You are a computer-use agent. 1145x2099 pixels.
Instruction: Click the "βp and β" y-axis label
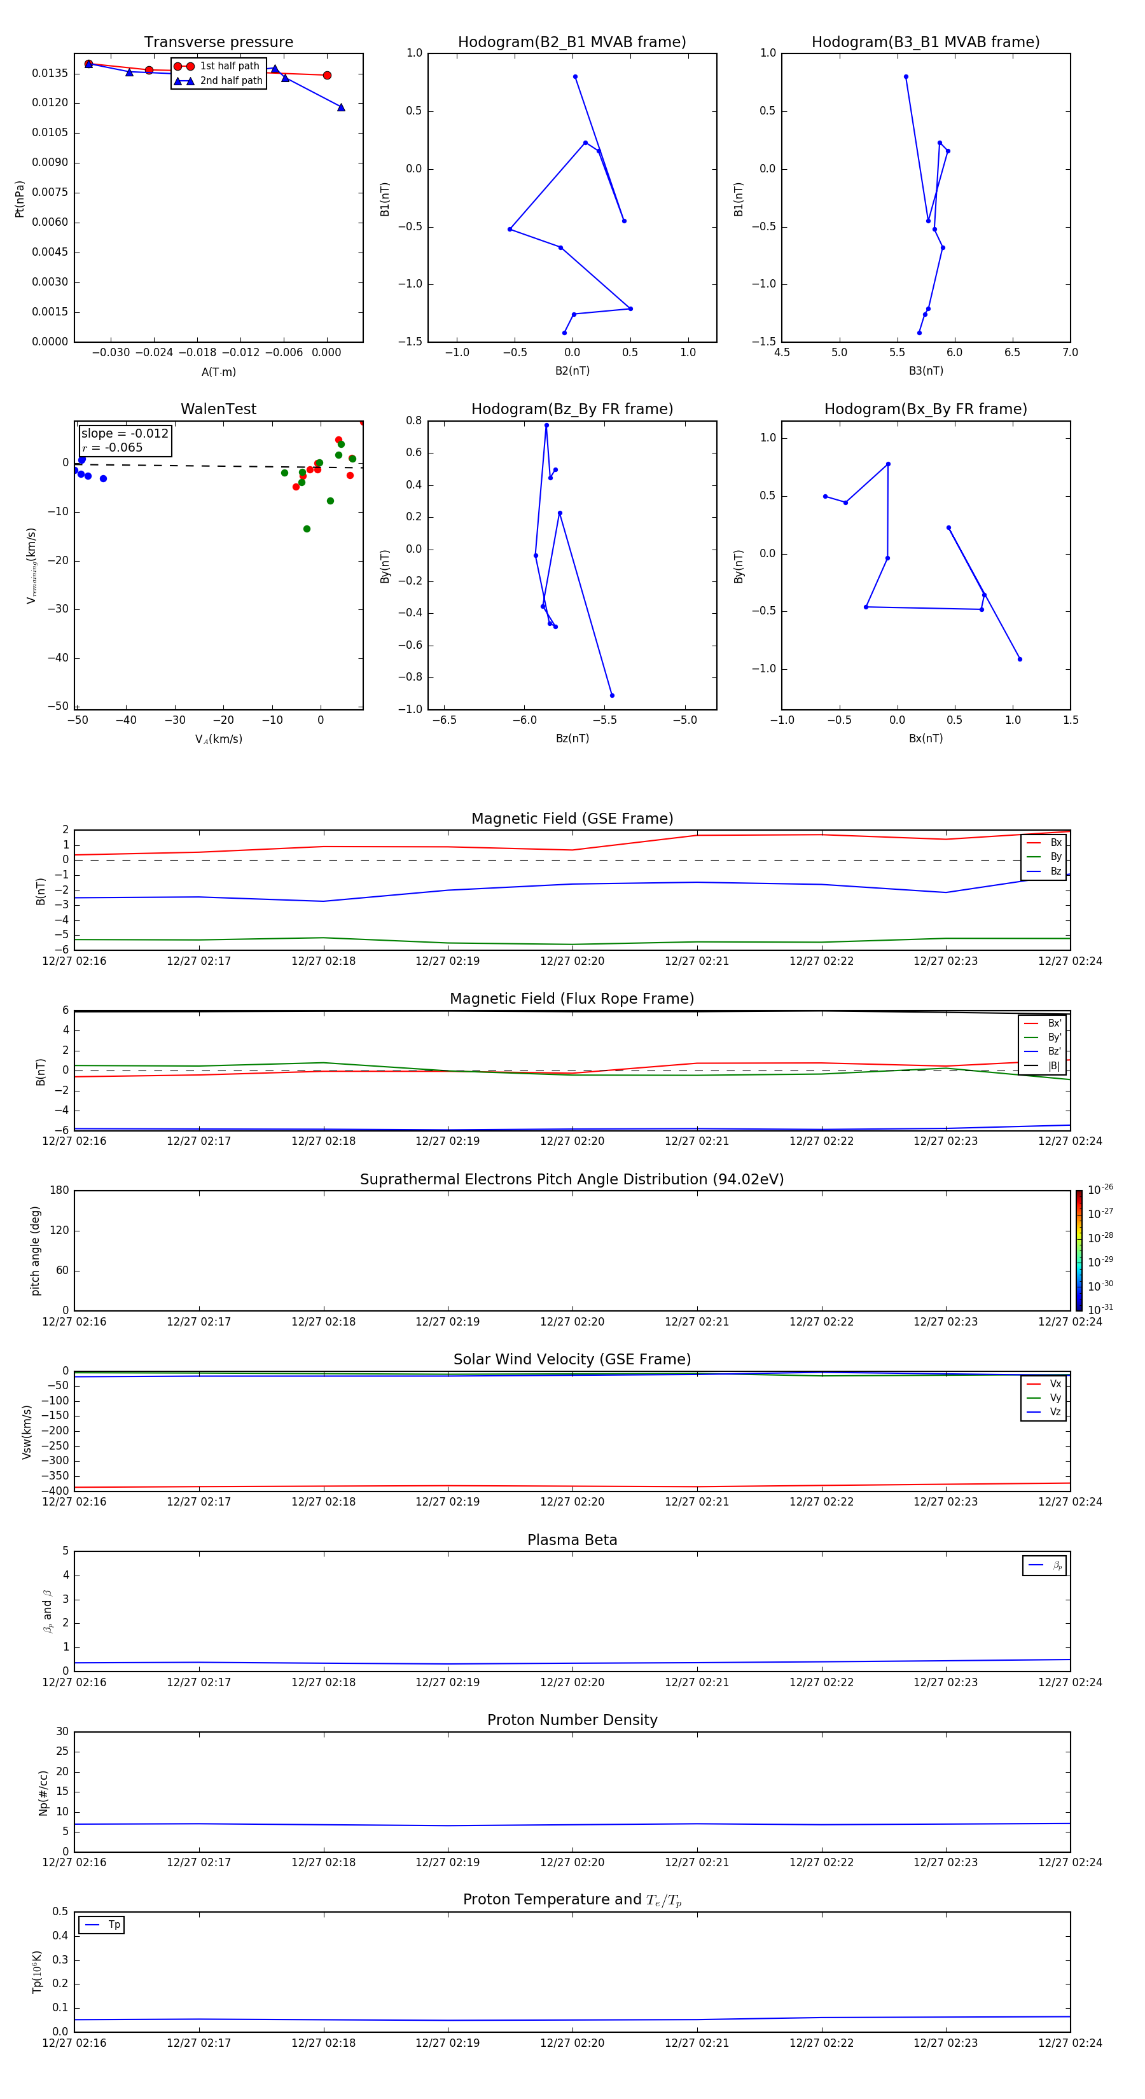[47, 1612]
